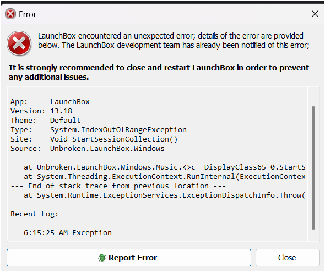This screenshot has height=272, width=325.
Task: Click the Unbroken.LaunchBox.Windows source line
Action: (88, 149)
